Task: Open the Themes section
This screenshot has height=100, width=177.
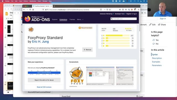Action: pyautogui.click(x=72, y=19)
